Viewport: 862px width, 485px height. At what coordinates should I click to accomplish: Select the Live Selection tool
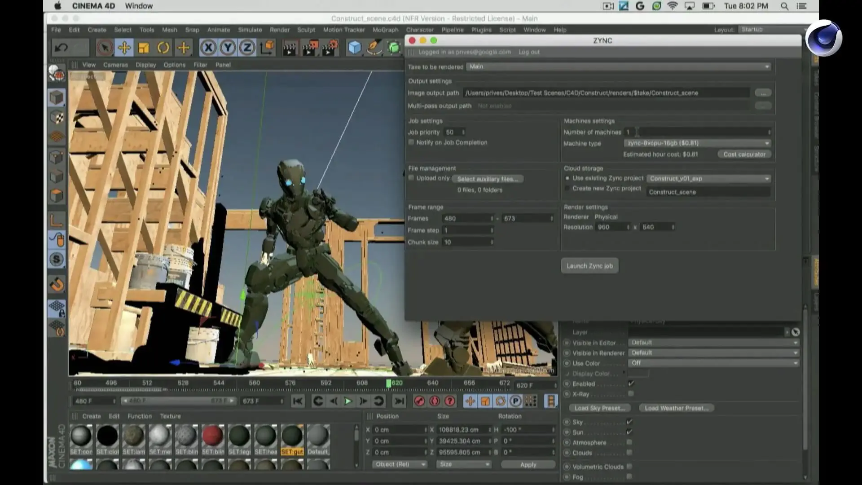[104, 47]
